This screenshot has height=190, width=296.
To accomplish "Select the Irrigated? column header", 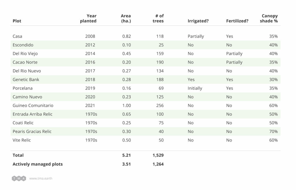I will pyautogui.click(x=198, y=21).
